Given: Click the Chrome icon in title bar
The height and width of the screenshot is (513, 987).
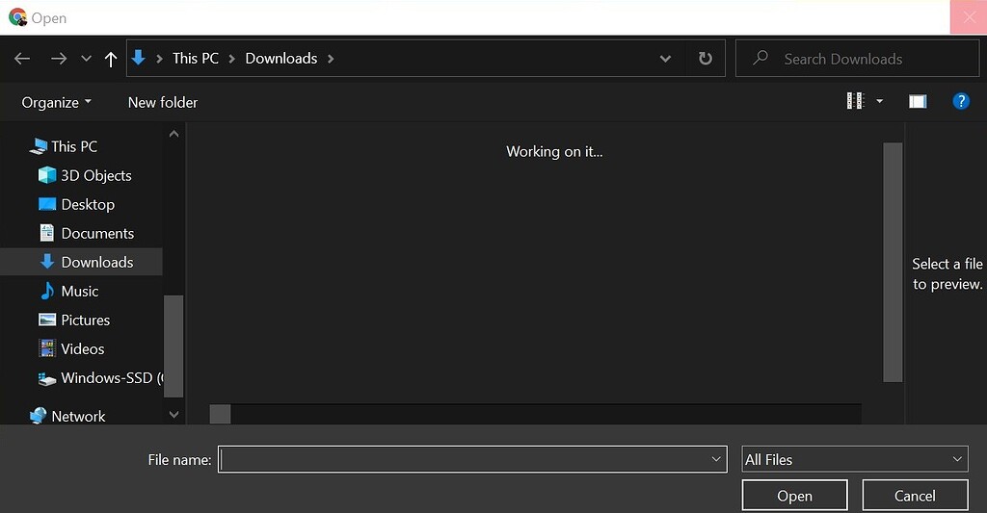Looking at the screenshot, I should pos(17,17).
